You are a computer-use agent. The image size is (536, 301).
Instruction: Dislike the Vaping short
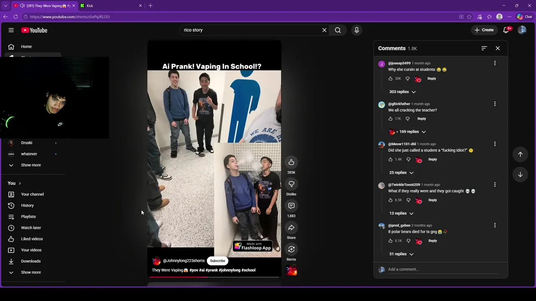coord(291,184)
